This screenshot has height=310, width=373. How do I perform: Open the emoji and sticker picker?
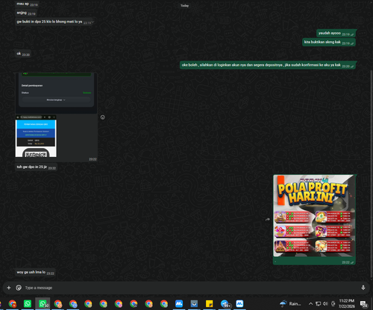point(19,288)
